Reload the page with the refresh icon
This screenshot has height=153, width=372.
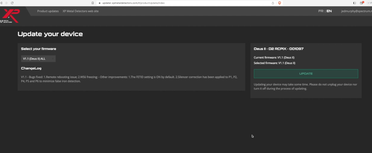[x=12, y=3]
